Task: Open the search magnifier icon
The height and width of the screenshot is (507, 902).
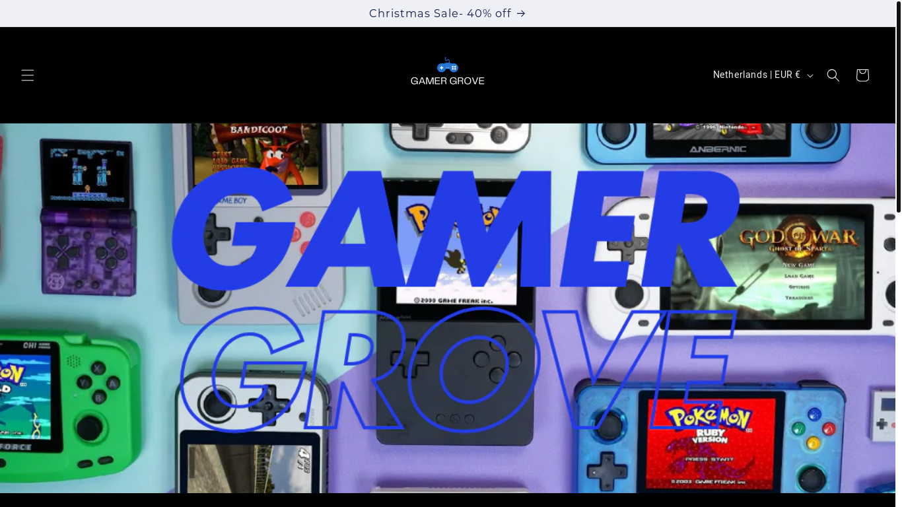Action: pyautogui.click(x=833, y=75)
